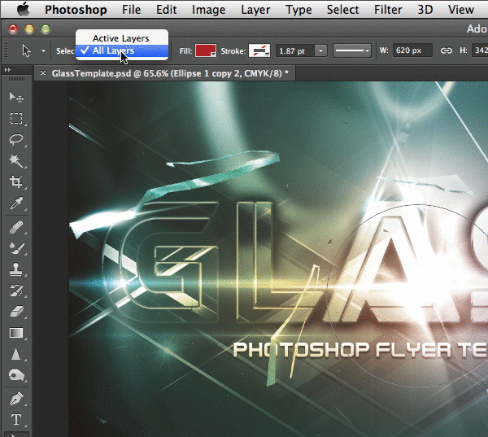Open the Filter menu
Viewport: 488px width, 437px height.
tap(389, 10)
